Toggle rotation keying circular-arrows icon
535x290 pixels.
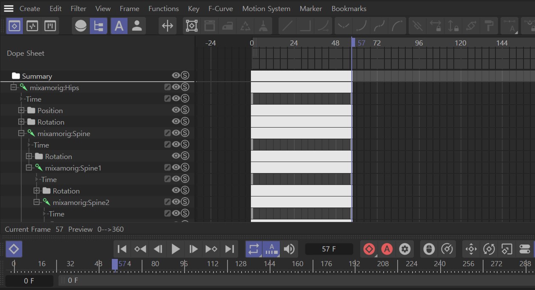(x=489, y=249)
